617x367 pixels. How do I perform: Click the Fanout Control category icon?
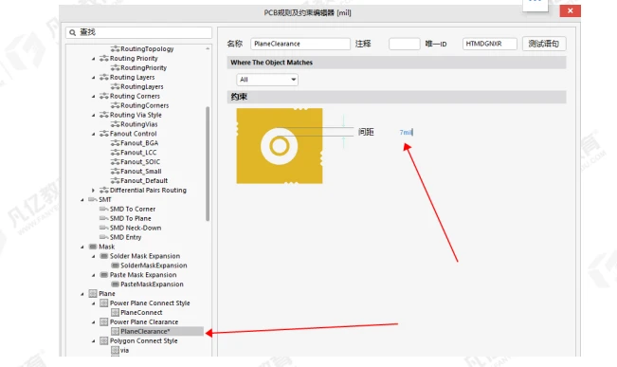click(104, 134)
